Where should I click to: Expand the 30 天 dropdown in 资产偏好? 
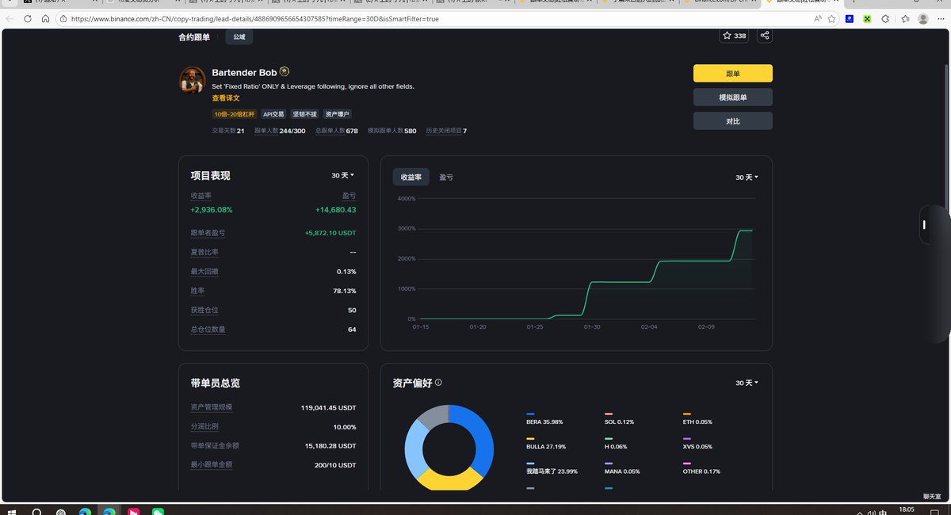[747, 383]
